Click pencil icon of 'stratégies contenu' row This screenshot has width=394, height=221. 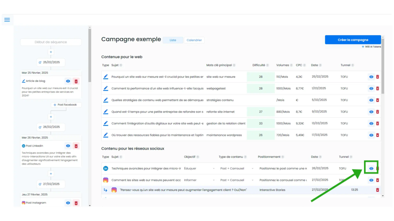click(x=106, y=100)
